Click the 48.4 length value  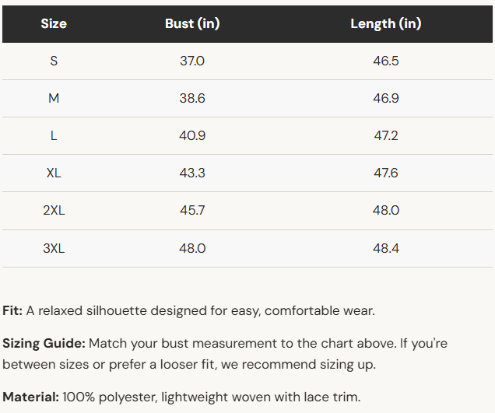[x=386, y=248]
